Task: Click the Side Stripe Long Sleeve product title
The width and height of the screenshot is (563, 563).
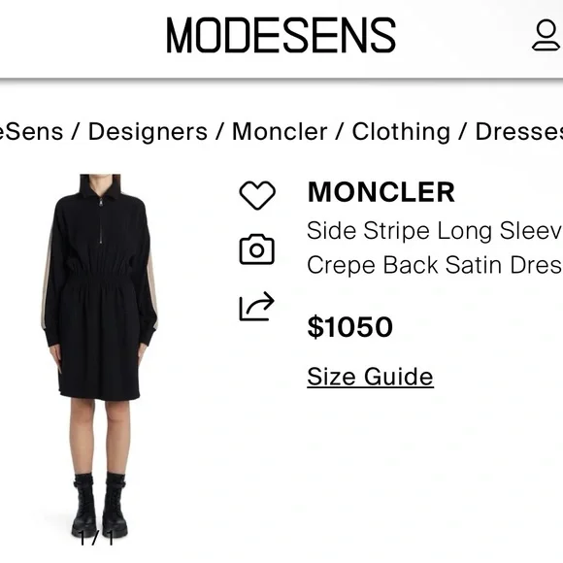Action: [435, 230]
